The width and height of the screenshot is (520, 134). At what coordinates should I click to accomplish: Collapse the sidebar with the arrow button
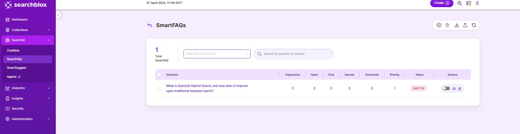[x=58, y=15]
